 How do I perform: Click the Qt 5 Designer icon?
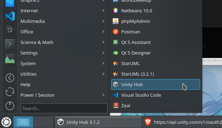pos(116,53)
